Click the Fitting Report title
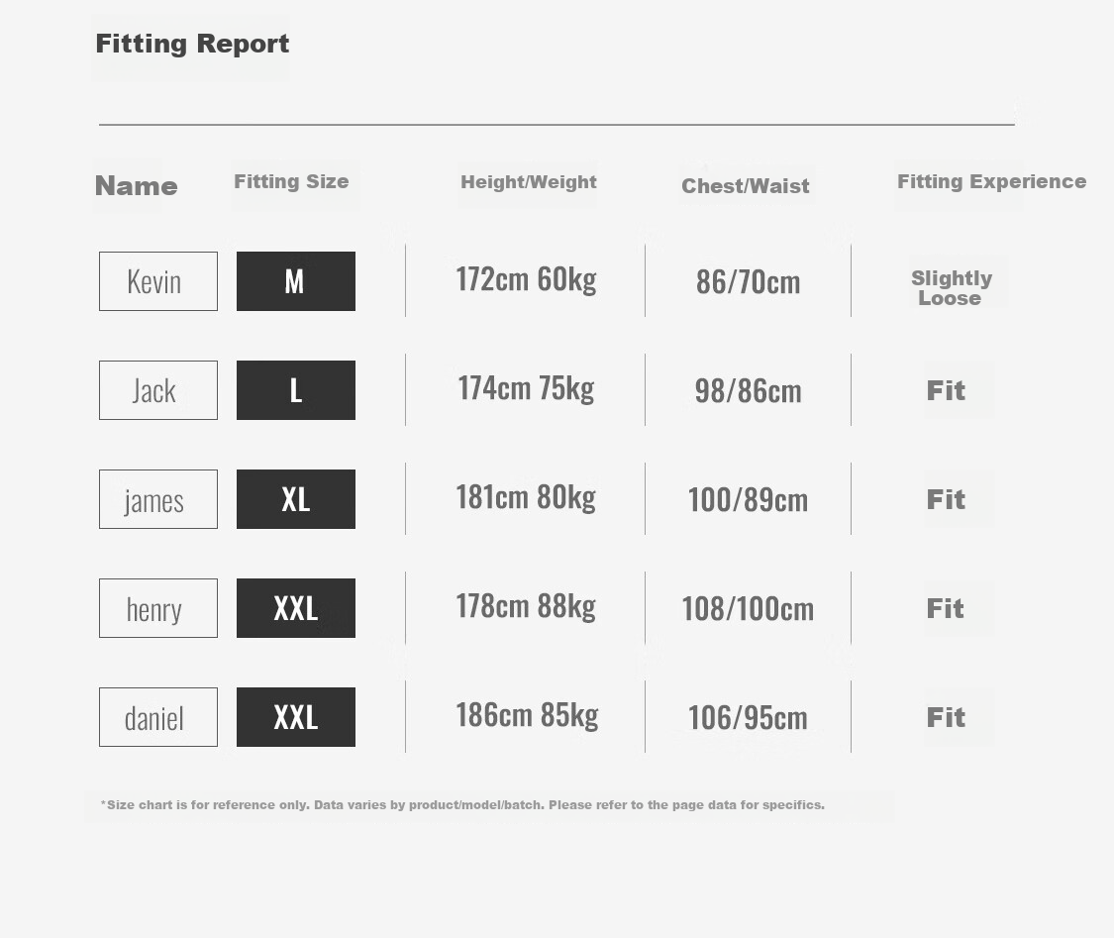The width and height of the screenshot is (1114, 938). click(192, 44)
